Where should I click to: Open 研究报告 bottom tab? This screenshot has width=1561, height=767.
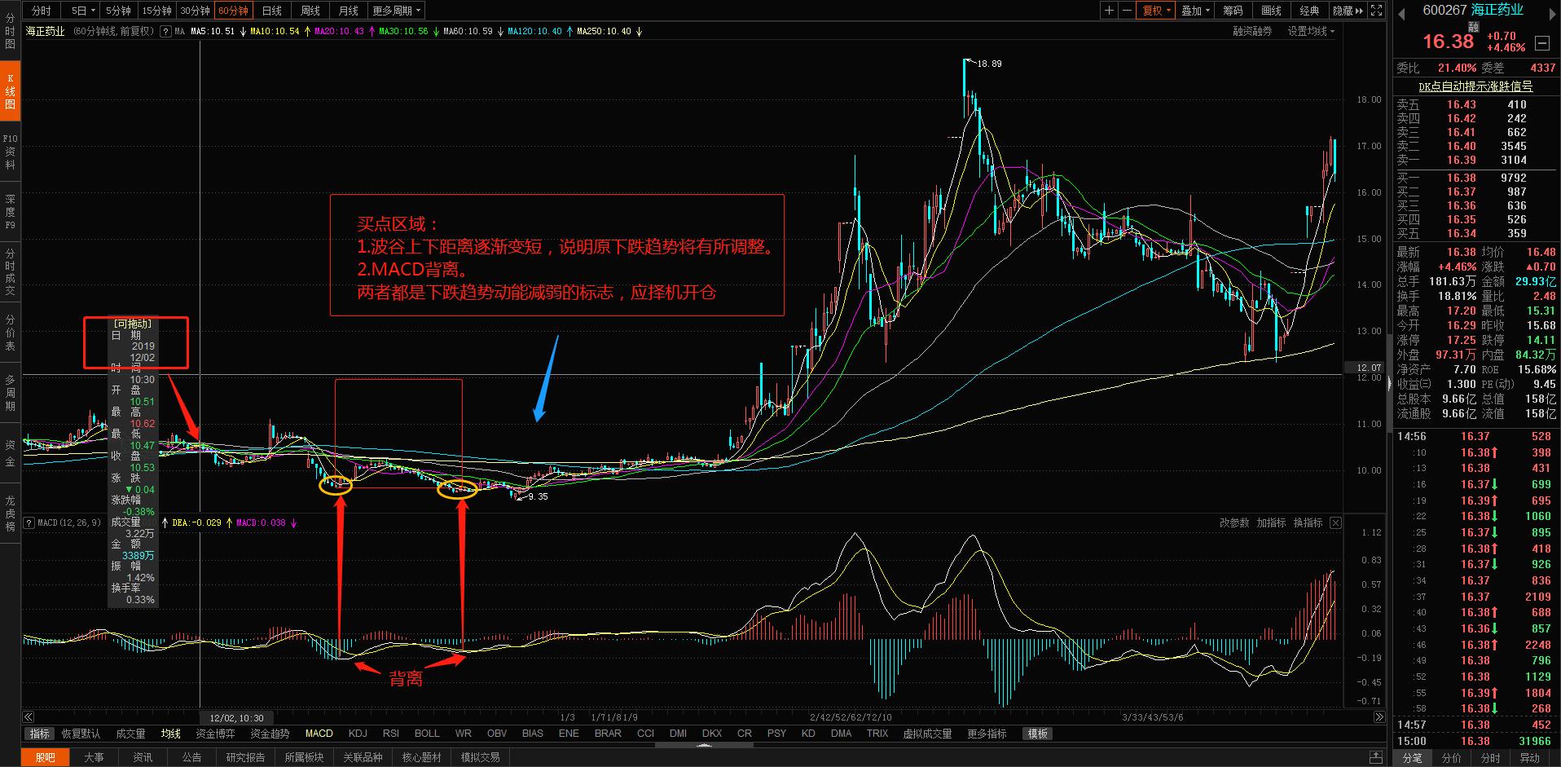click(x=245, y=757)
